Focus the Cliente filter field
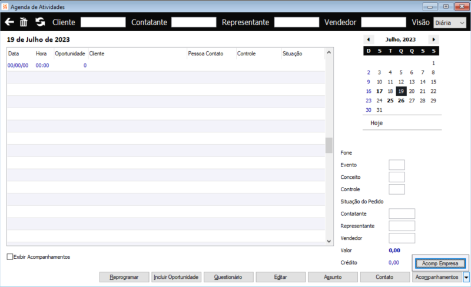This screenshot has height=287, width=471. pyautogui.click(x=103, y=22)
